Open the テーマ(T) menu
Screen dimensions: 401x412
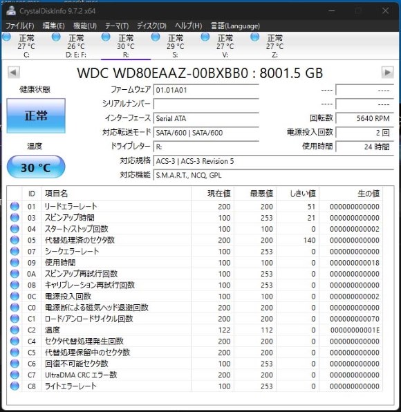click(x=117, y=26)
